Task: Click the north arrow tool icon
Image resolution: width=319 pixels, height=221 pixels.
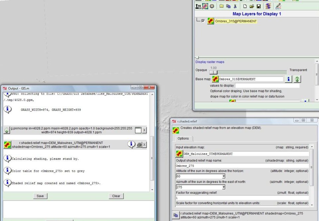Action: coord(198,6)
